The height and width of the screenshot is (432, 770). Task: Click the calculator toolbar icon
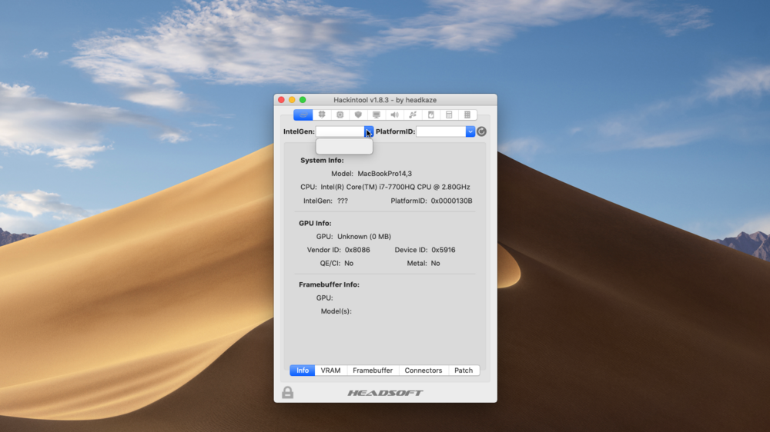click(449, 115)
